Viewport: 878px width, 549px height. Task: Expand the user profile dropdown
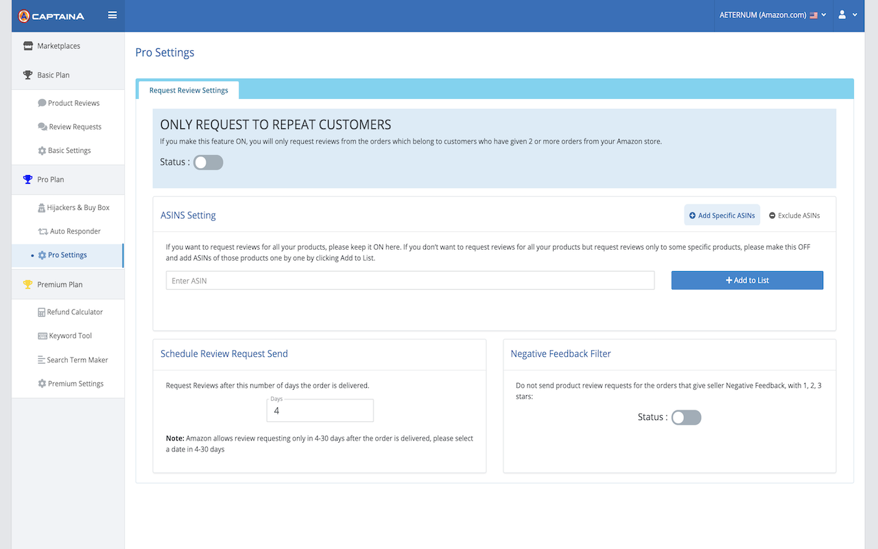847,14
